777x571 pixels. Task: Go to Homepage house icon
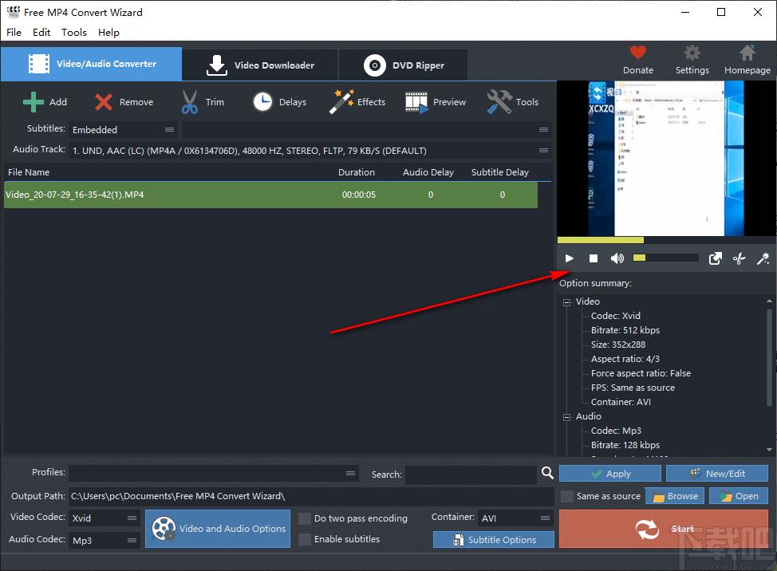[747, 53]
